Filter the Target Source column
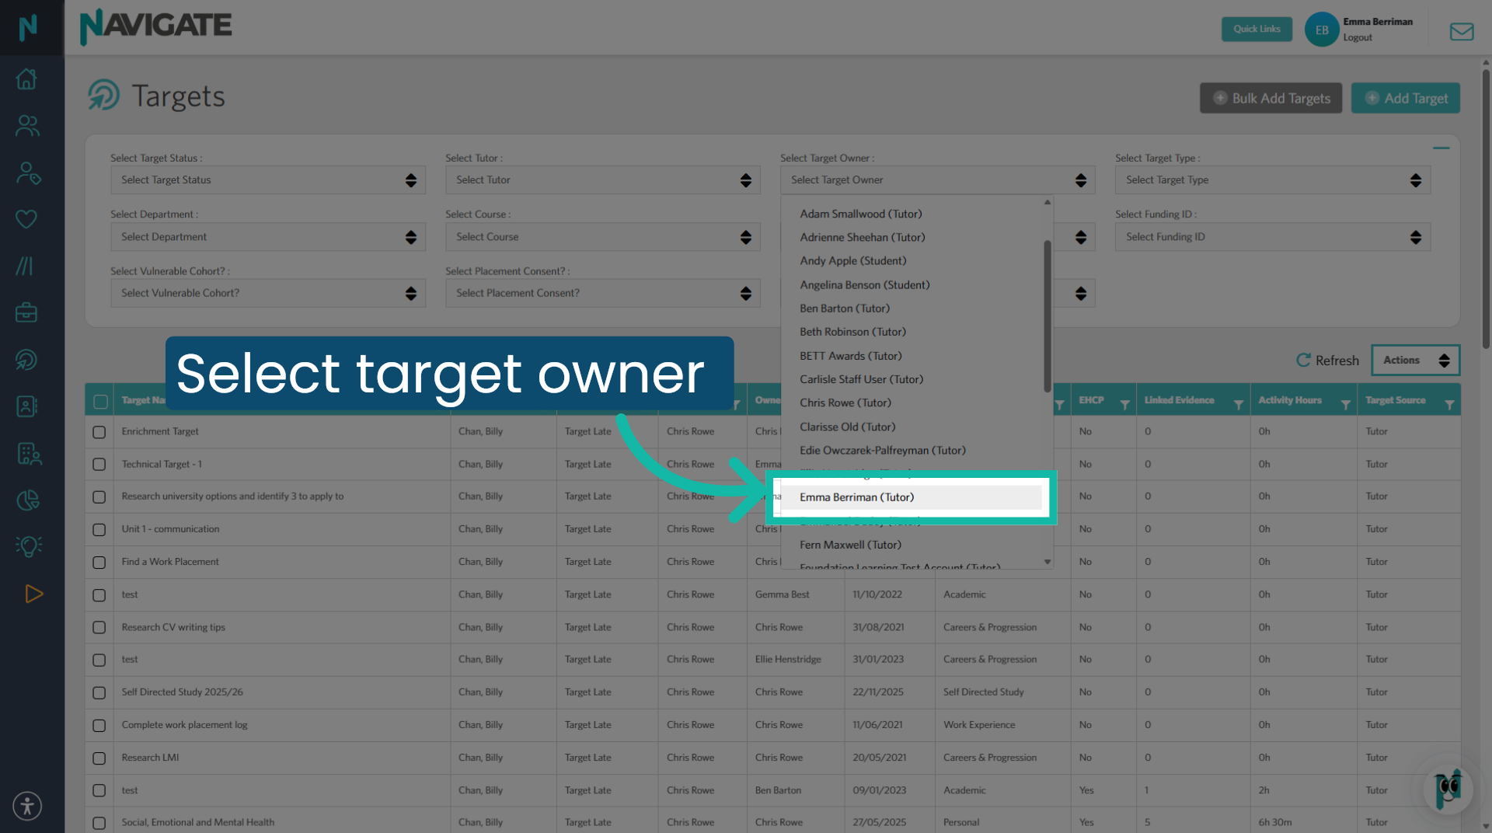This screenshot has height=833, width=1492. point(1449,405)
